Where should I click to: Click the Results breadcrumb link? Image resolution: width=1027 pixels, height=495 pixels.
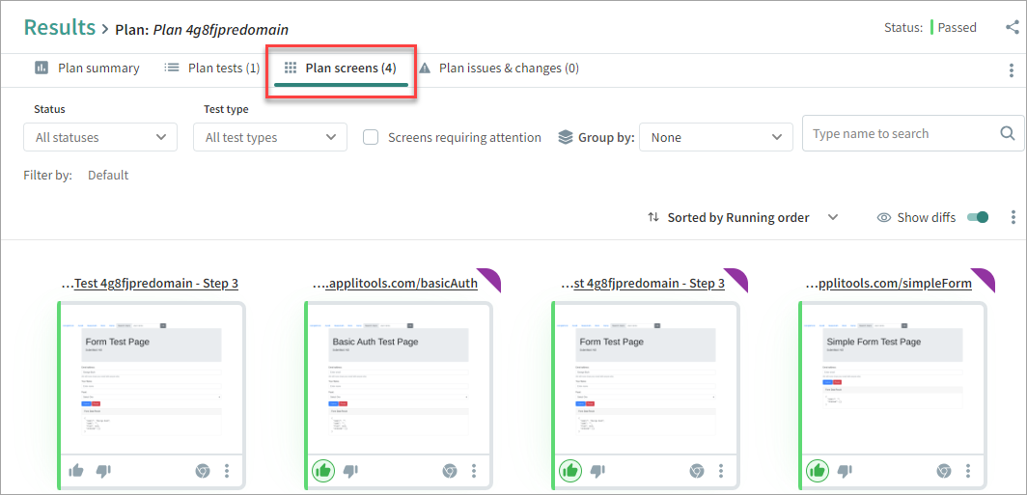click(60, 28)
